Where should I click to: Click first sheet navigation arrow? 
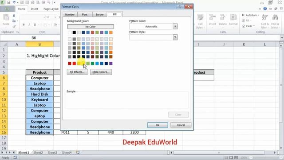pyautogui.click(x=3, y=152)
